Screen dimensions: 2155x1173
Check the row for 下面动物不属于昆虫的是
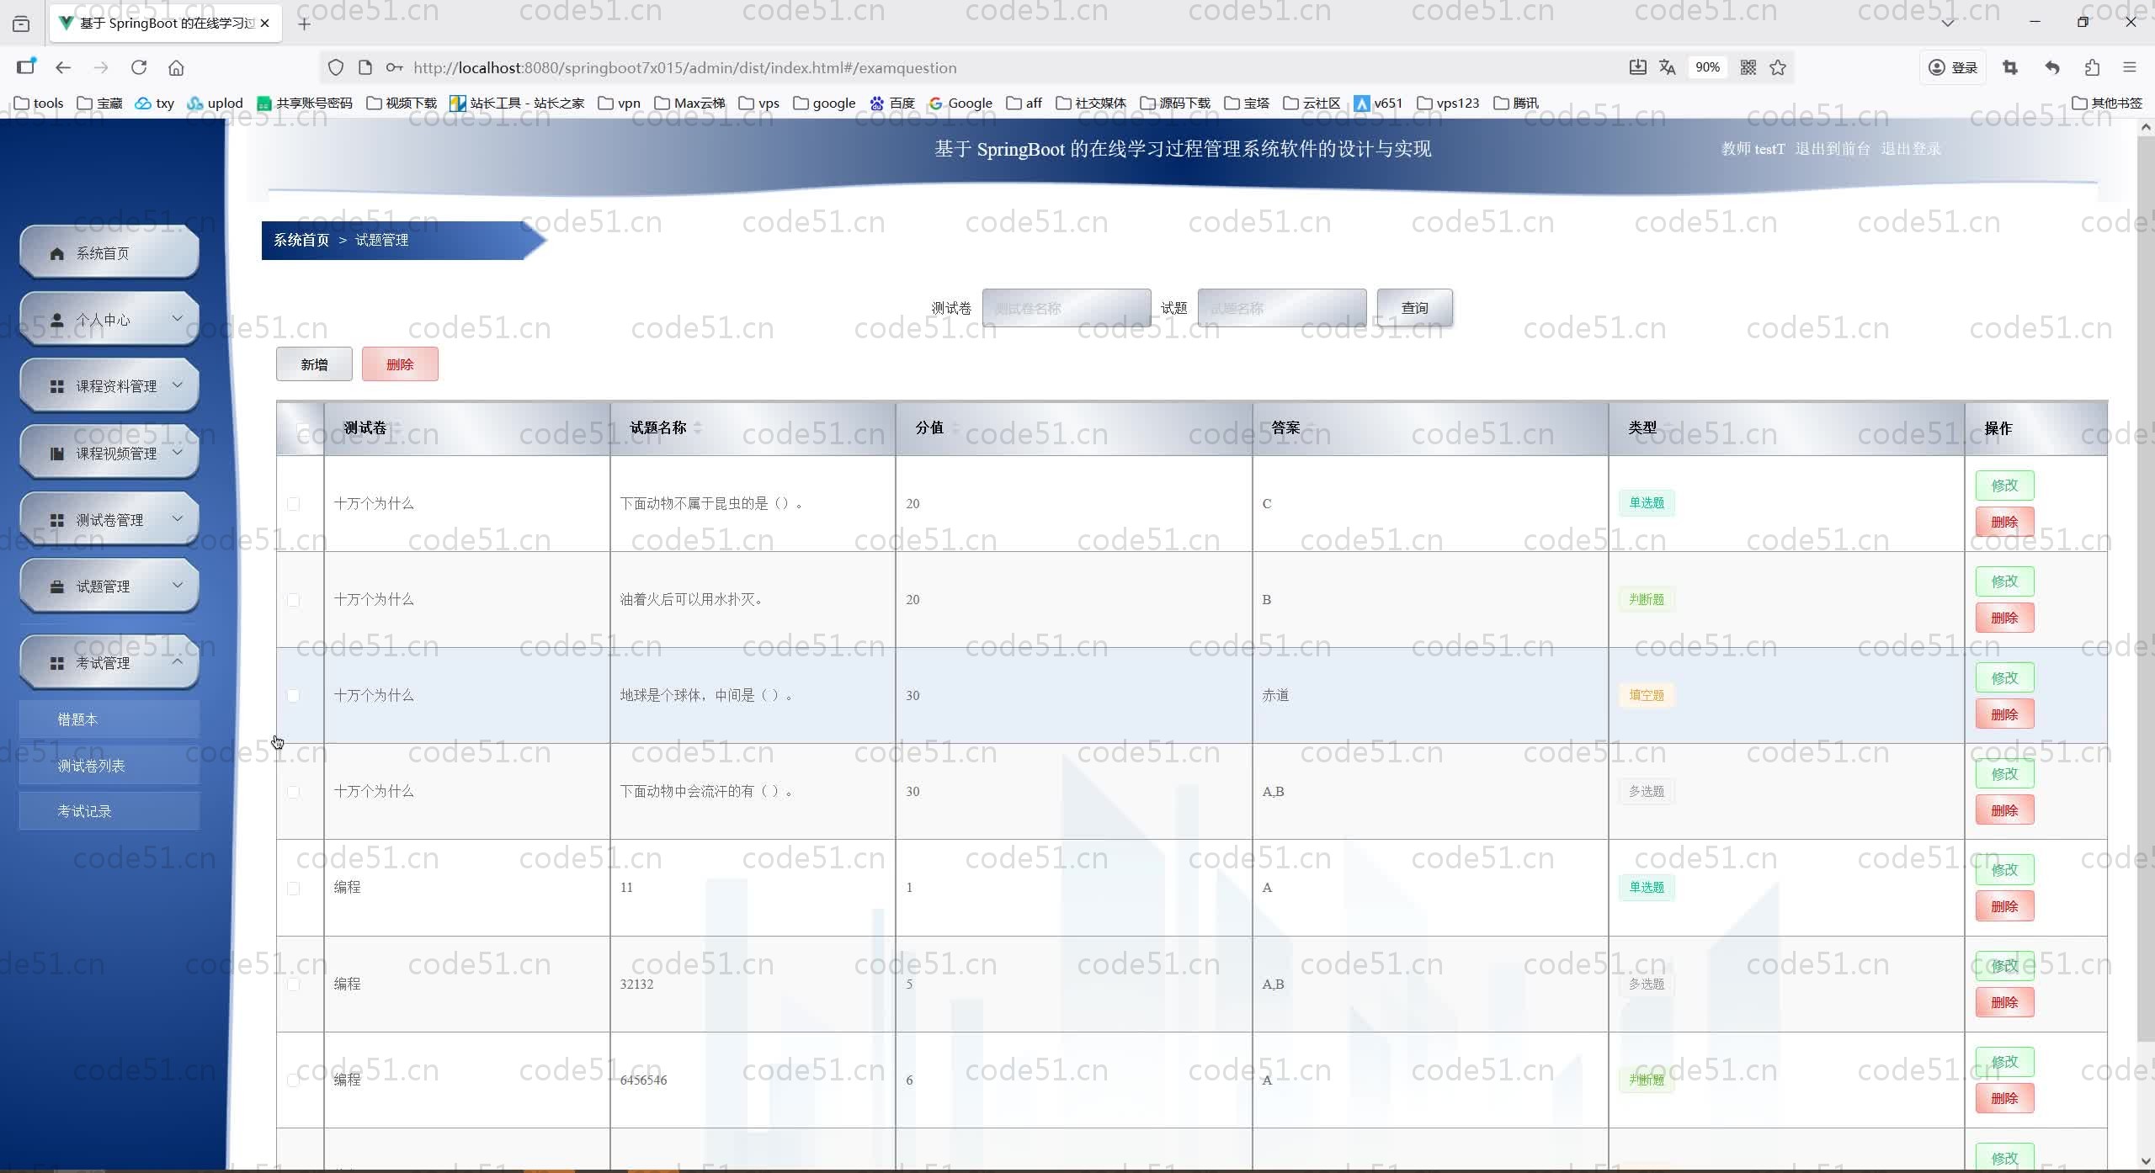coord(293,504)
